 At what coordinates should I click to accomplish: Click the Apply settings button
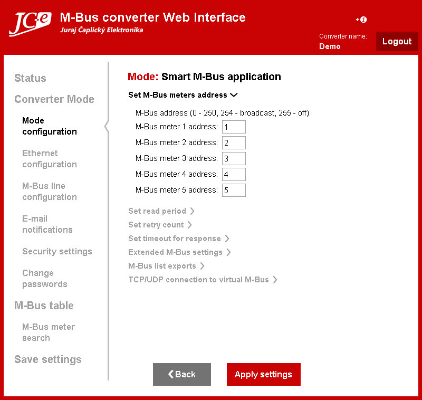(x=263, y=374)
